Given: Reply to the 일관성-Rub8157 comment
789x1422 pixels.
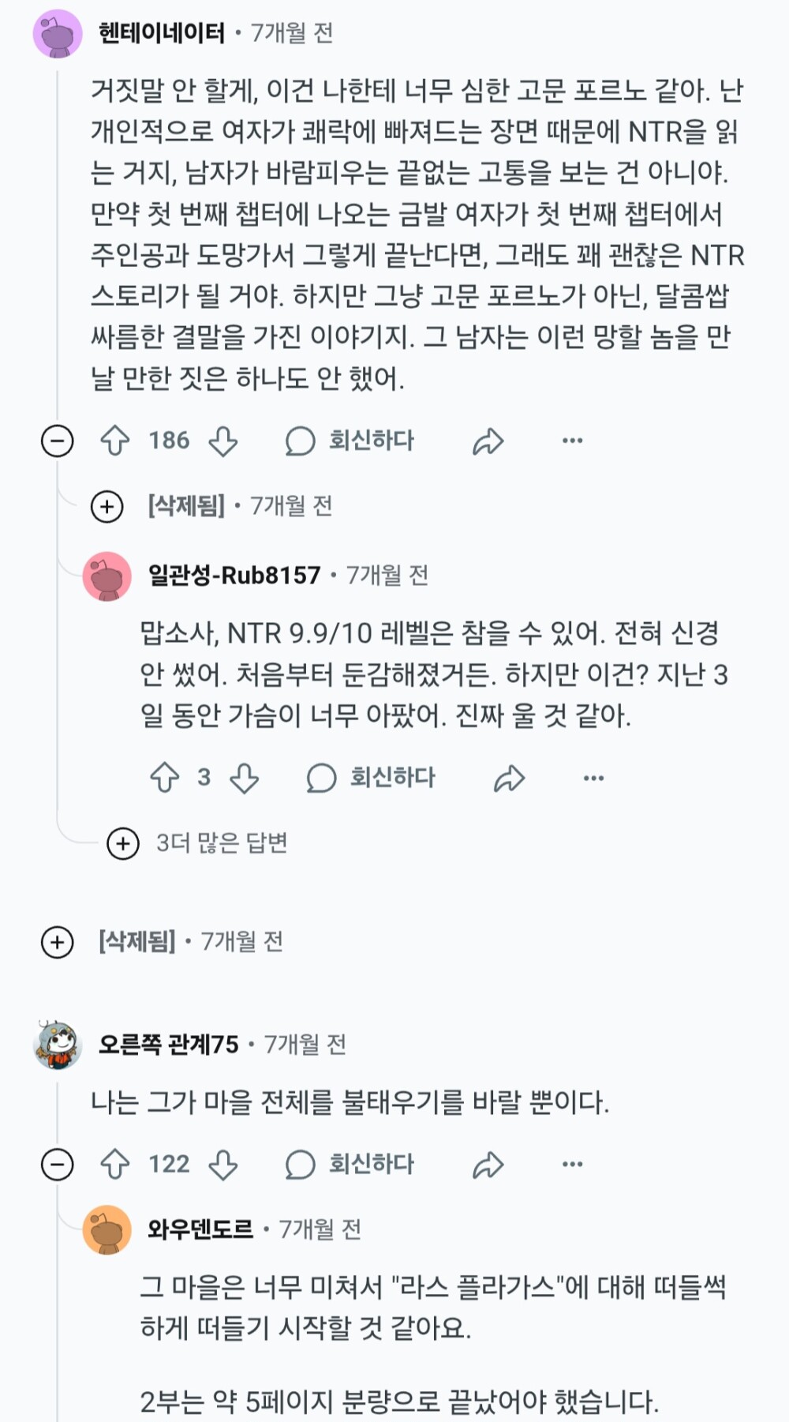Looking at the screenshot, I should (371, 778).
